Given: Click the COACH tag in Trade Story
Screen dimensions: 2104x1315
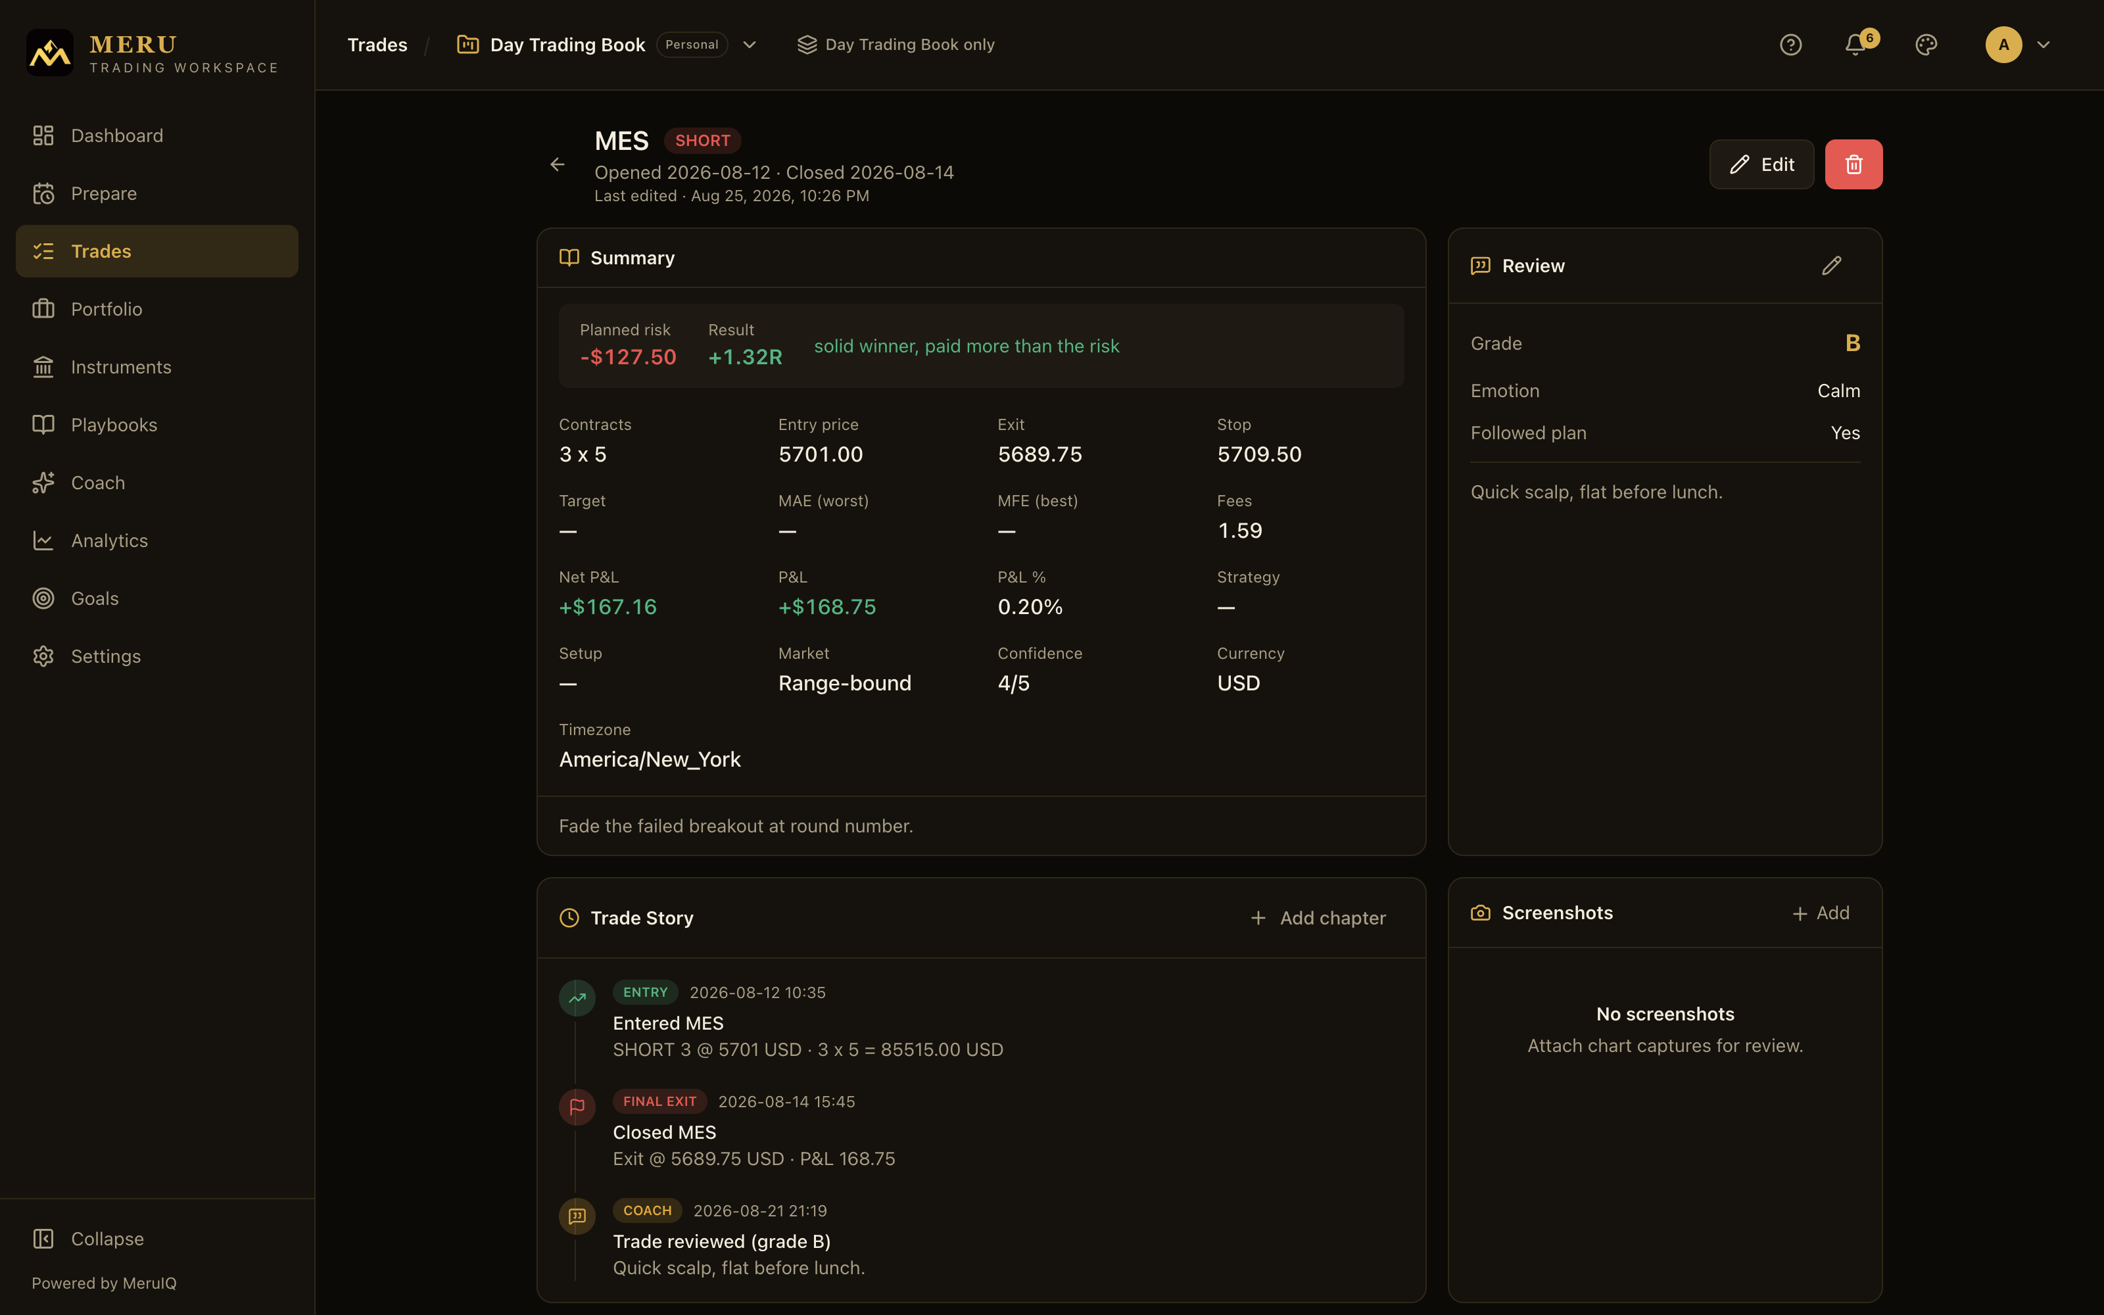Looking at the screenshot, I should point(647,1210).
